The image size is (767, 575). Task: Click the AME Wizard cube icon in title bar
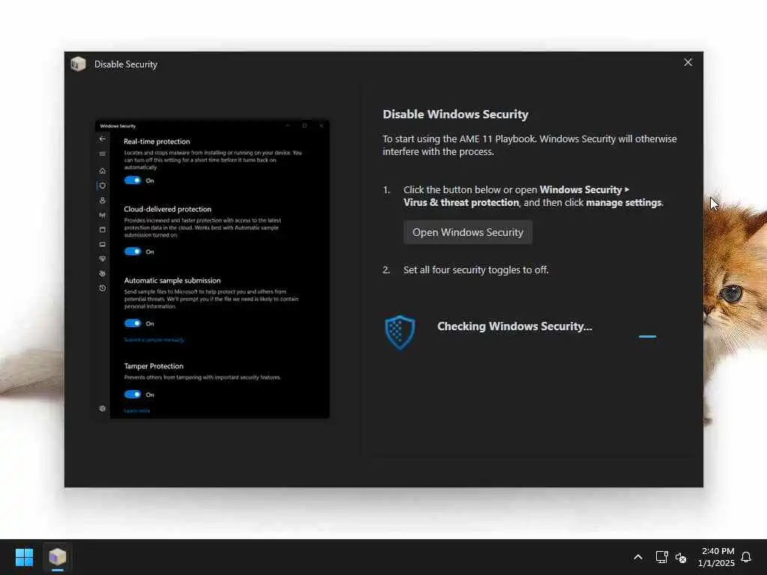coord(78,64)
